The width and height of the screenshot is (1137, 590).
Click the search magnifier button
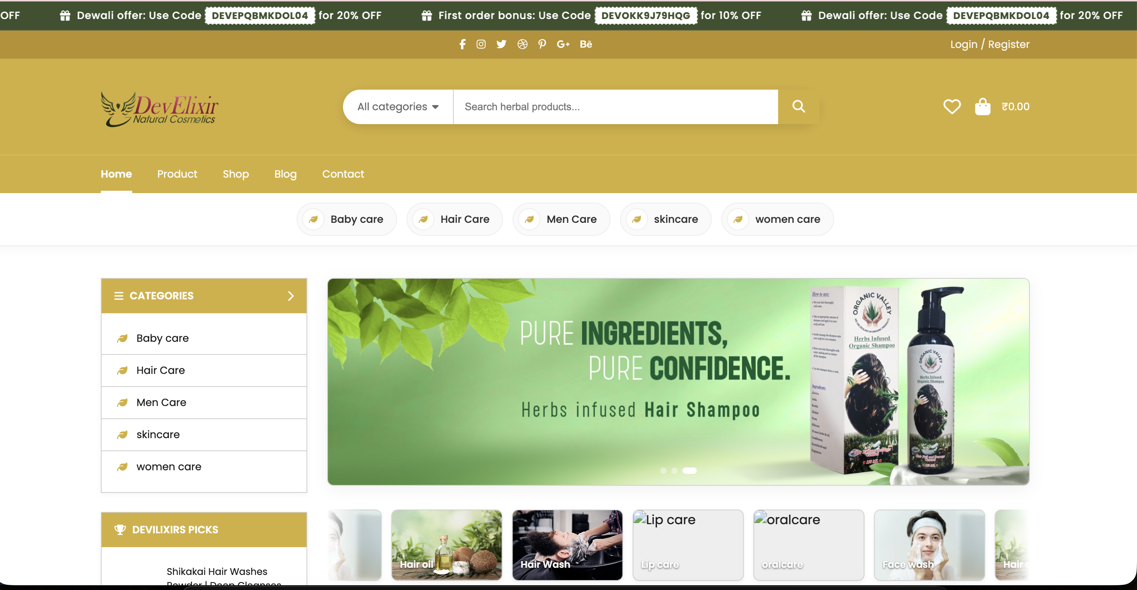798,106
